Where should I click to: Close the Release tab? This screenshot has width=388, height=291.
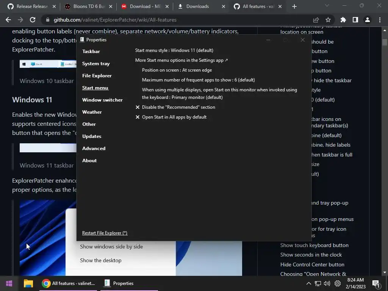coord(54,6)
